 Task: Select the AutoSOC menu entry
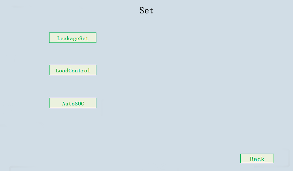(73, 103)
